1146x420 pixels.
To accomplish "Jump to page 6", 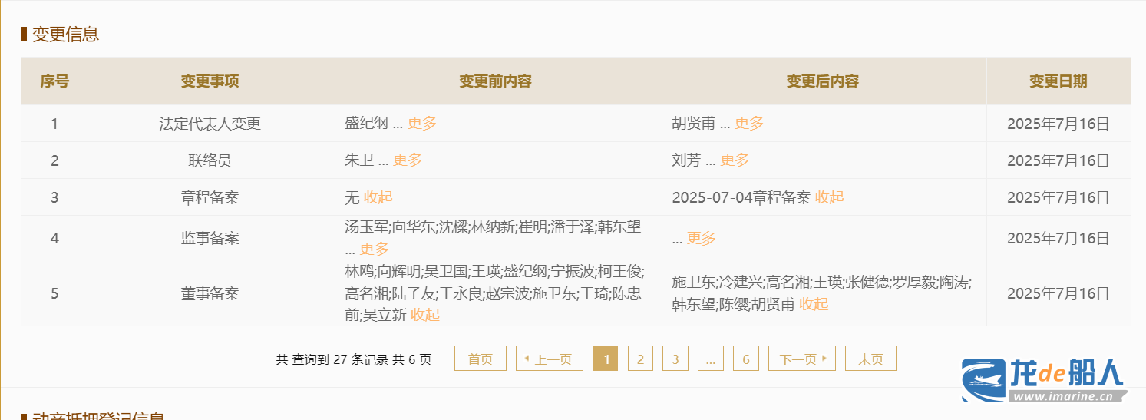I will point(746,359).
